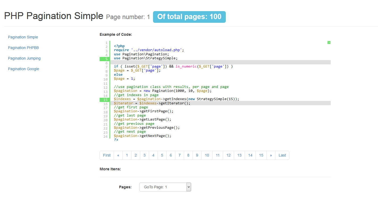This screenshot has width=378, height=205.
Task: Click the 'Pages:' form label
Action: [125, 187]
